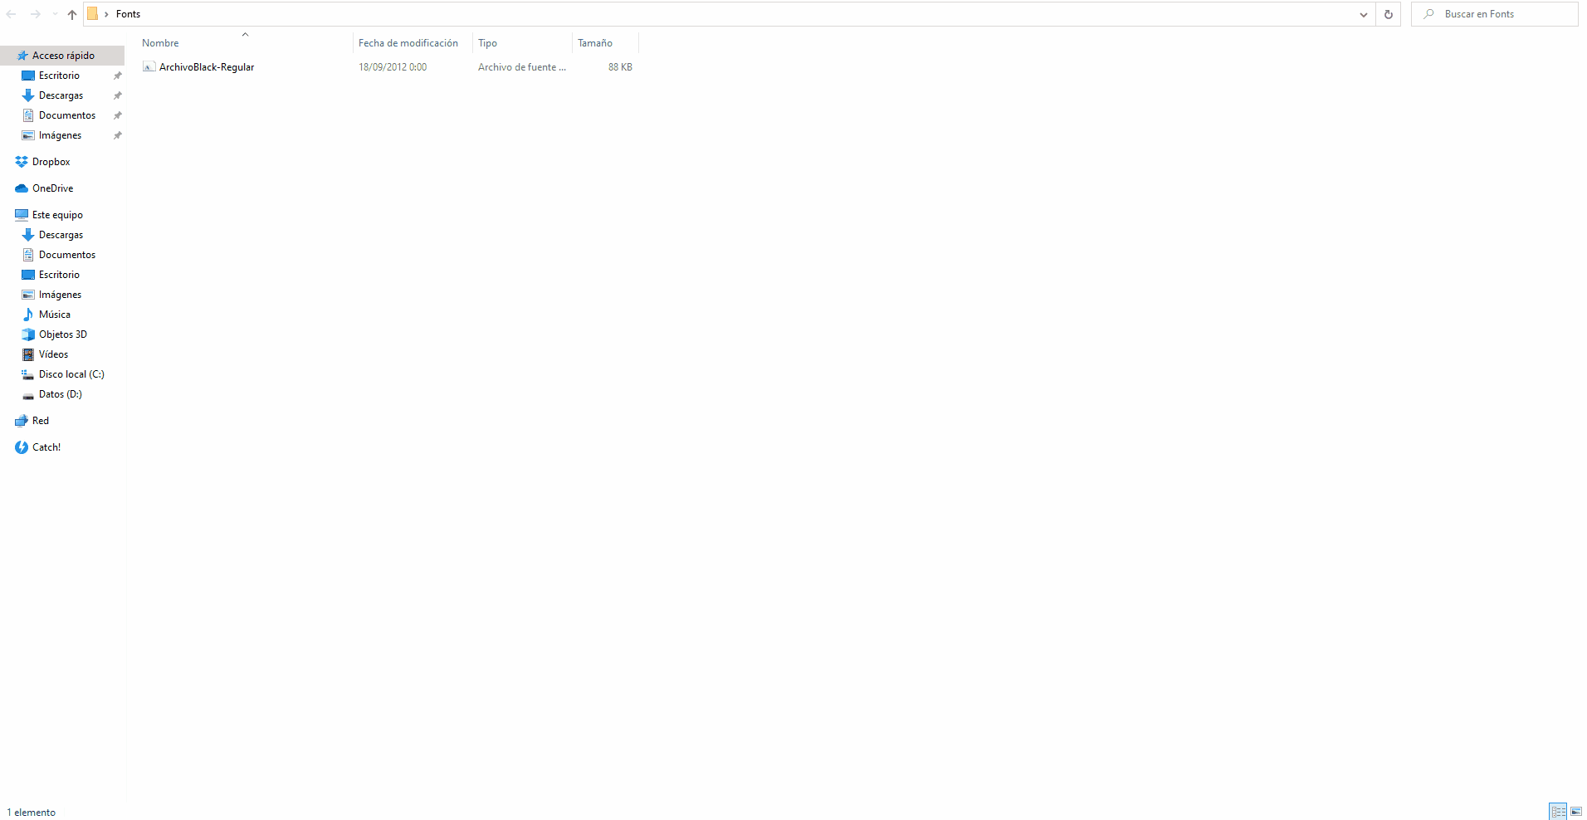The width and height of the screenshot is (1587, 820).
Task: Click the Fonts breadcrumb in address bar
Action: point(128,14)
